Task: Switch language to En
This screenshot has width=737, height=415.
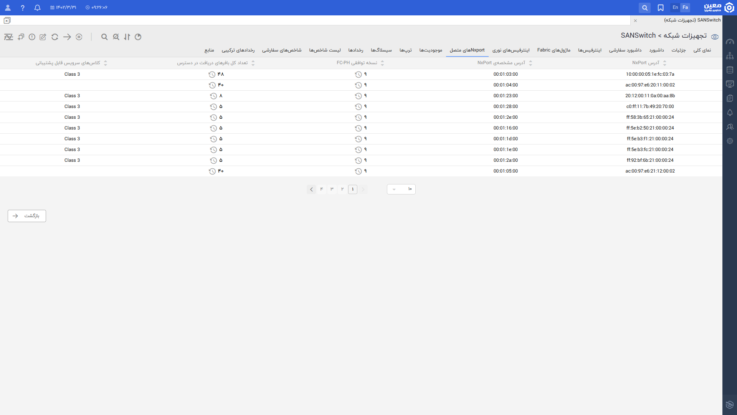Action: [675, 7]
